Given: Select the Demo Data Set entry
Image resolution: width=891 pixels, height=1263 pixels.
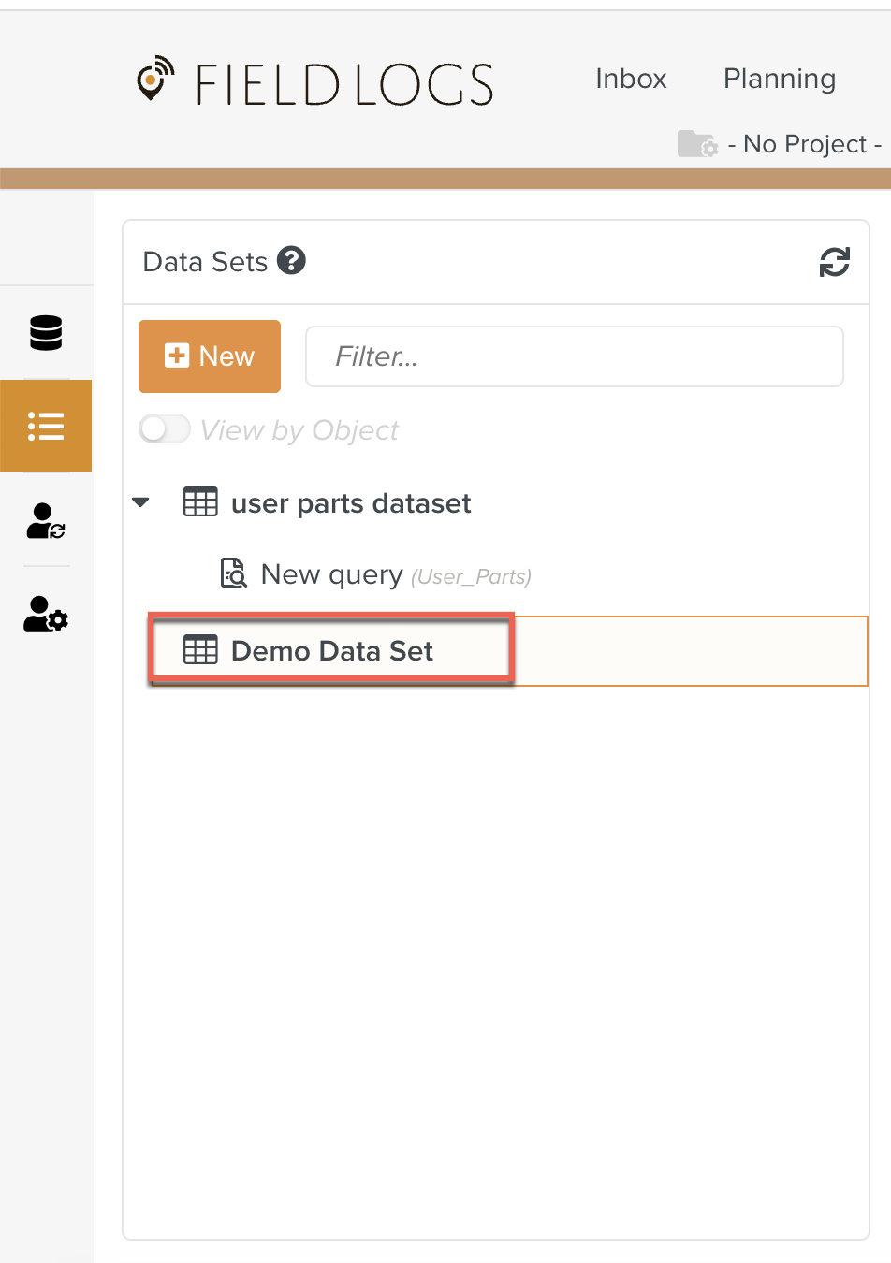Looking at the screenshot, I should tap(332, 651).
